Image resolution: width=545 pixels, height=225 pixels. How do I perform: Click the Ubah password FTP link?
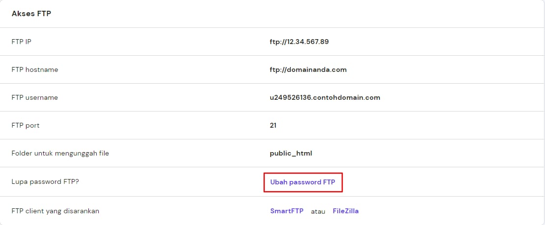(302, 182)
